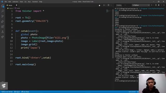Click 'Label(root,image=photo)' code line

coord(47,41)
